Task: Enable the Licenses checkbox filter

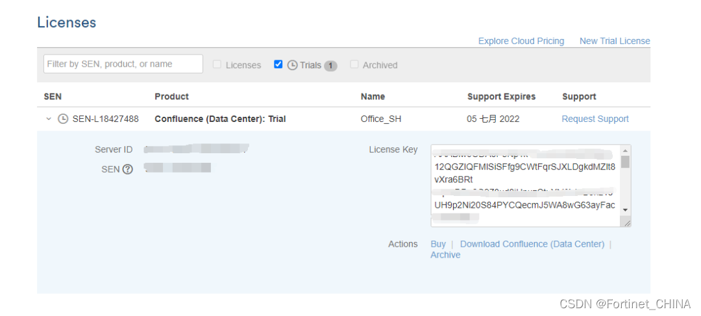Action: pos(217,64)
